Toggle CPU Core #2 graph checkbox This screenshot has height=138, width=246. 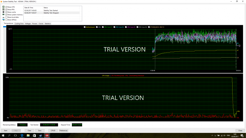114,27
